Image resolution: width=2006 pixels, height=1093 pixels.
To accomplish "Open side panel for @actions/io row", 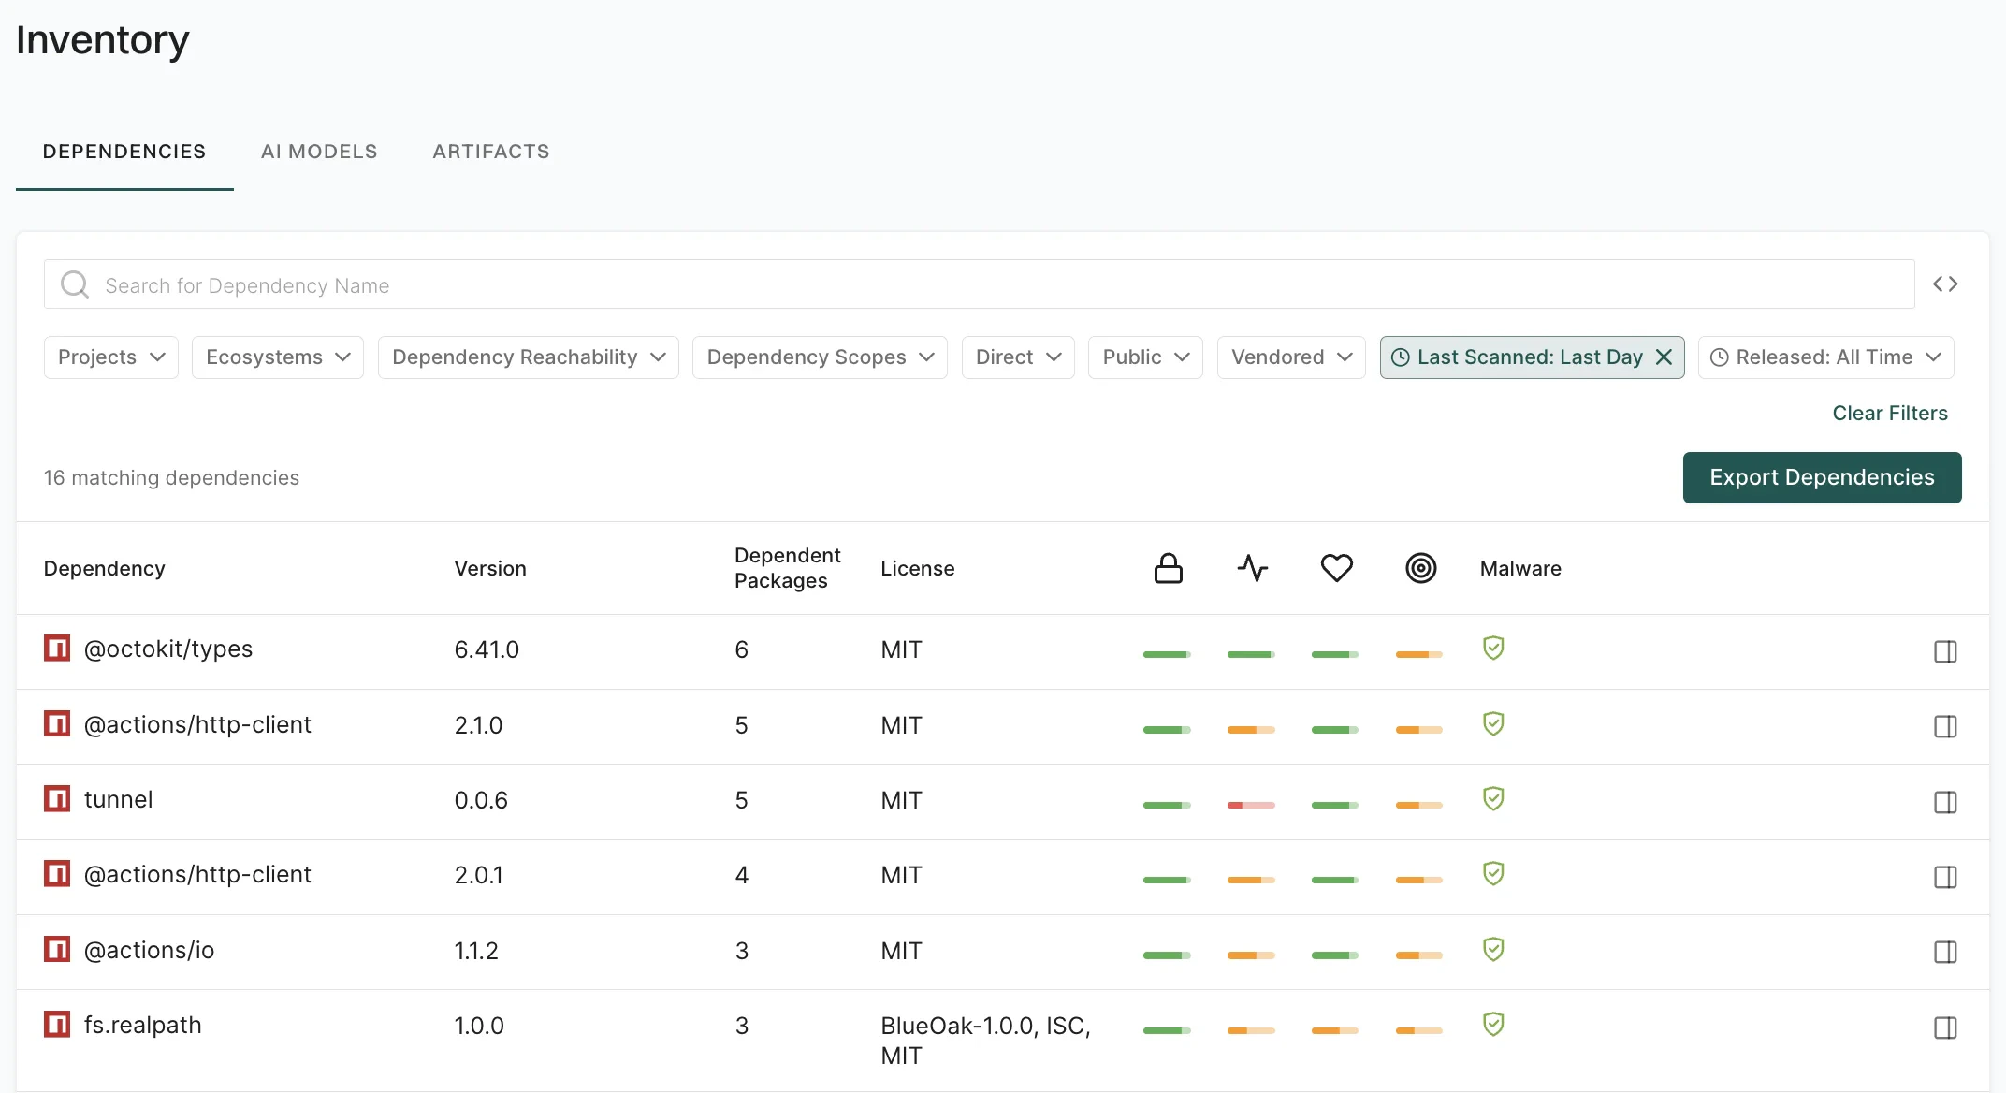I will 1945,952.
